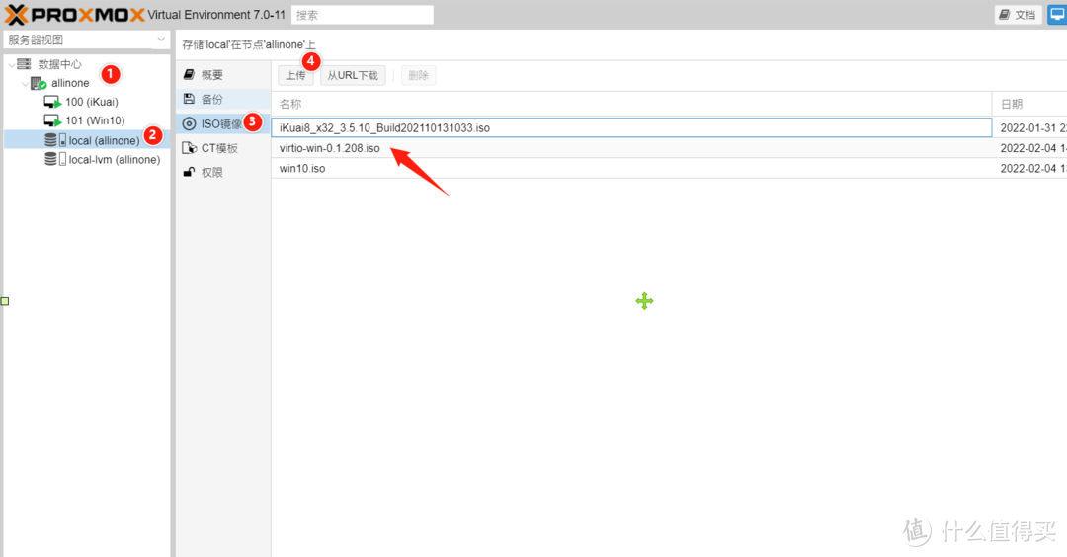Click the date cell of win10.iso
Screen dimensions: 1067x557
coord(1029,169)
